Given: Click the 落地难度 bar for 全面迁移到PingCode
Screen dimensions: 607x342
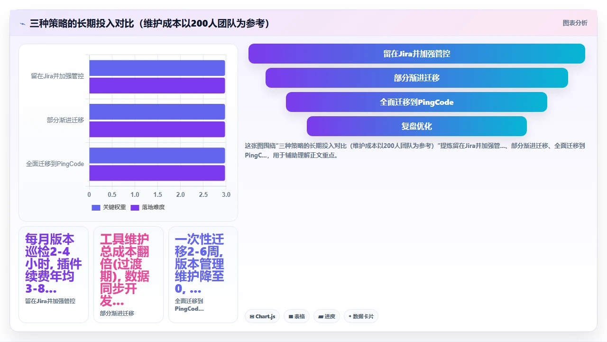Looking at the screenshot, I should pos(157,173).
